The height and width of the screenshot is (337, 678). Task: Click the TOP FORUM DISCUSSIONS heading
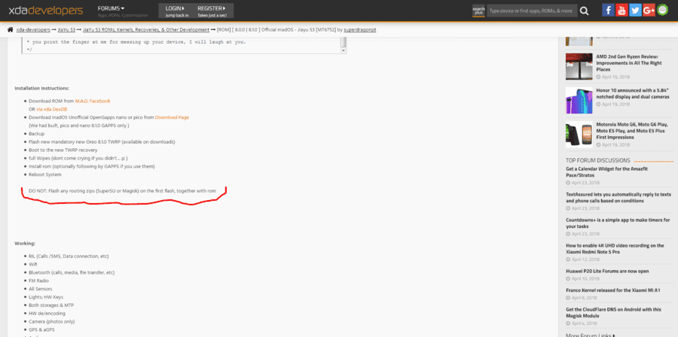(597, 160)
